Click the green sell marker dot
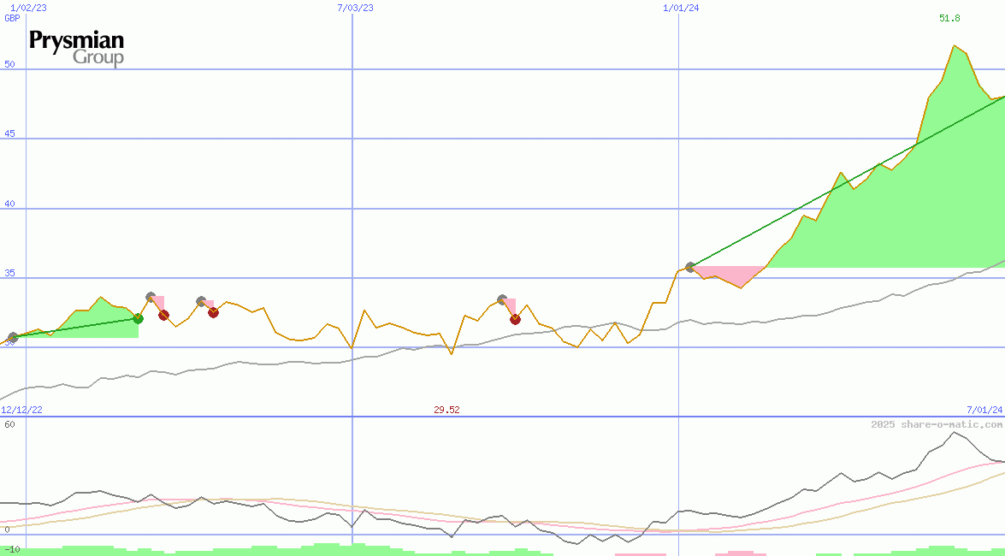This screenshot has height=556, width=1005. pos(138,318)
